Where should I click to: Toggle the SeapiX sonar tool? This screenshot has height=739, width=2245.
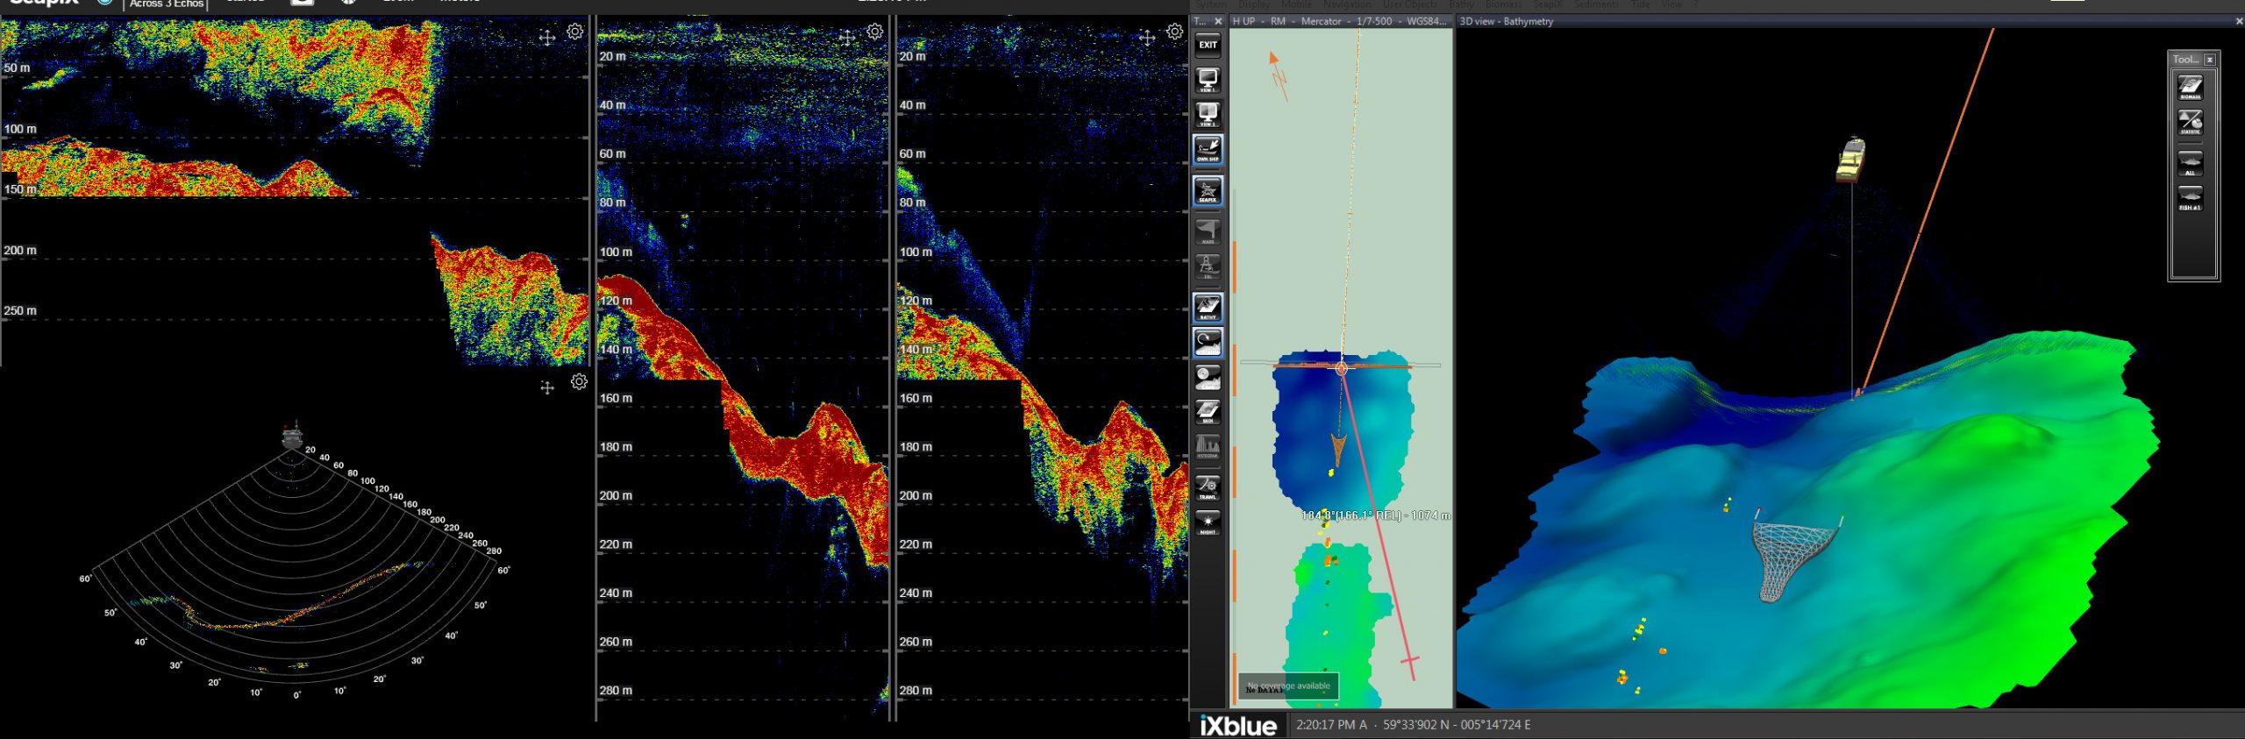(1208, 190)
